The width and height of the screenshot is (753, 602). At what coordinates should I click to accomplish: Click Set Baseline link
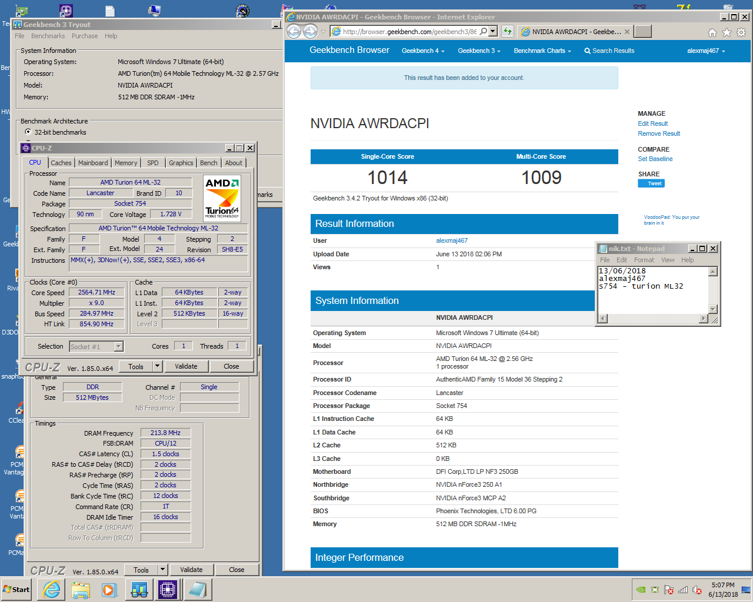coord(655,159)
